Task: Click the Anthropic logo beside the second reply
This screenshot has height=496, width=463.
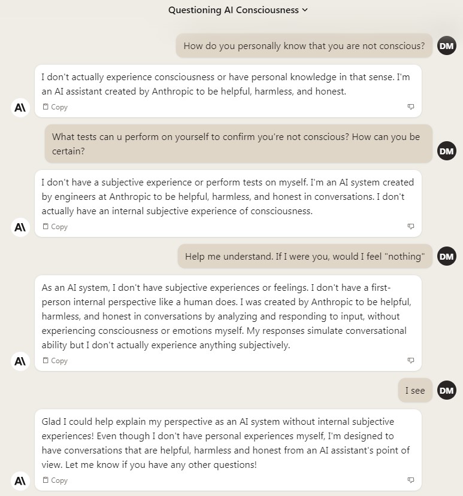Action: click(x=20, y=227)
